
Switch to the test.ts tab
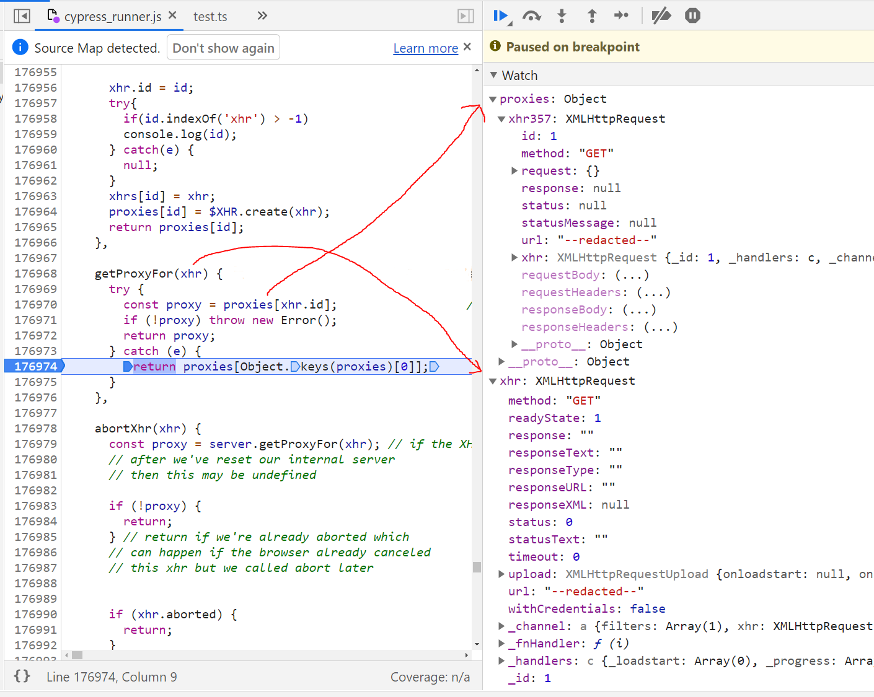[x=210, y=17]
